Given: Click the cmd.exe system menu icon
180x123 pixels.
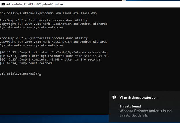Looking at the screenshot, I should pyautogui.click(x=3, y=4).
